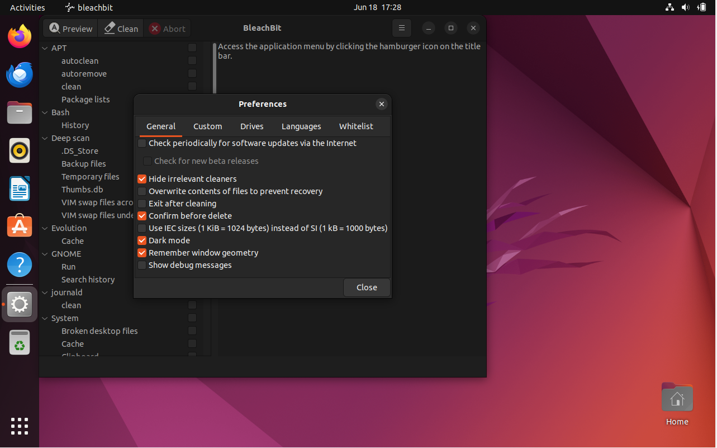Select Backup files item

coord(84,164)
